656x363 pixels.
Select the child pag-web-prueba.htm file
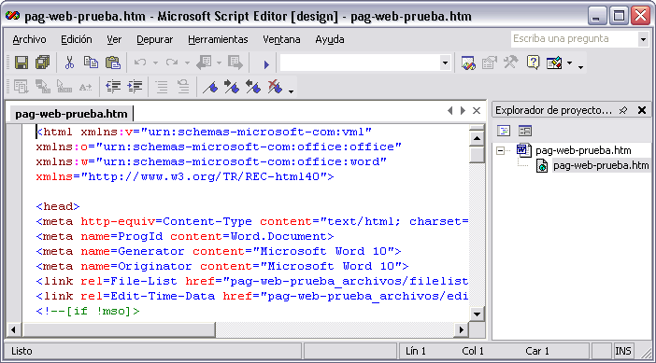coord(601,165)
